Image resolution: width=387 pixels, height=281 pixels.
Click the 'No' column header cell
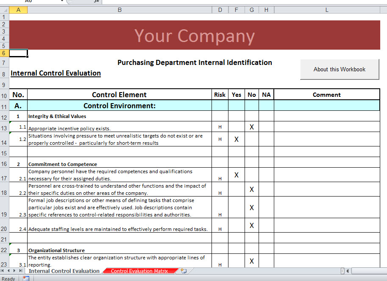[x=252, y=95]
